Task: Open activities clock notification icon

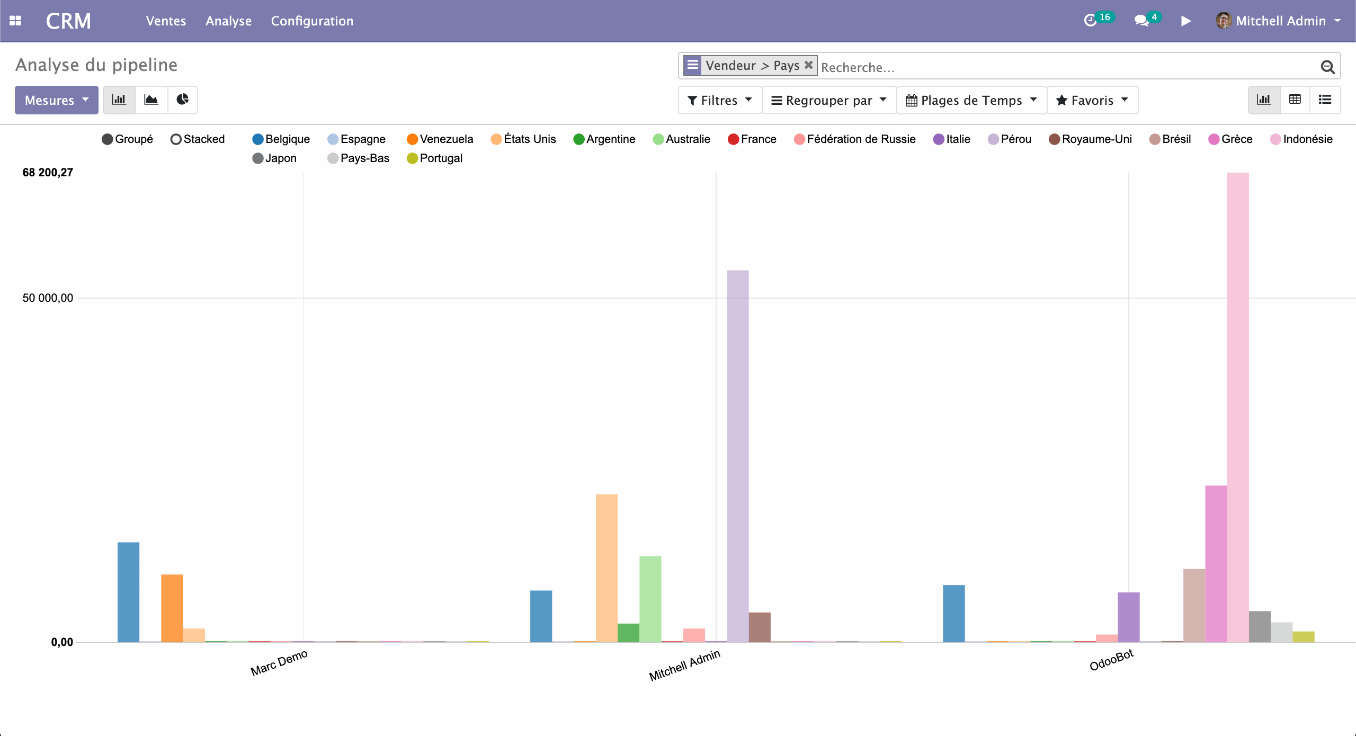Action: click(x=1090, y=21)
